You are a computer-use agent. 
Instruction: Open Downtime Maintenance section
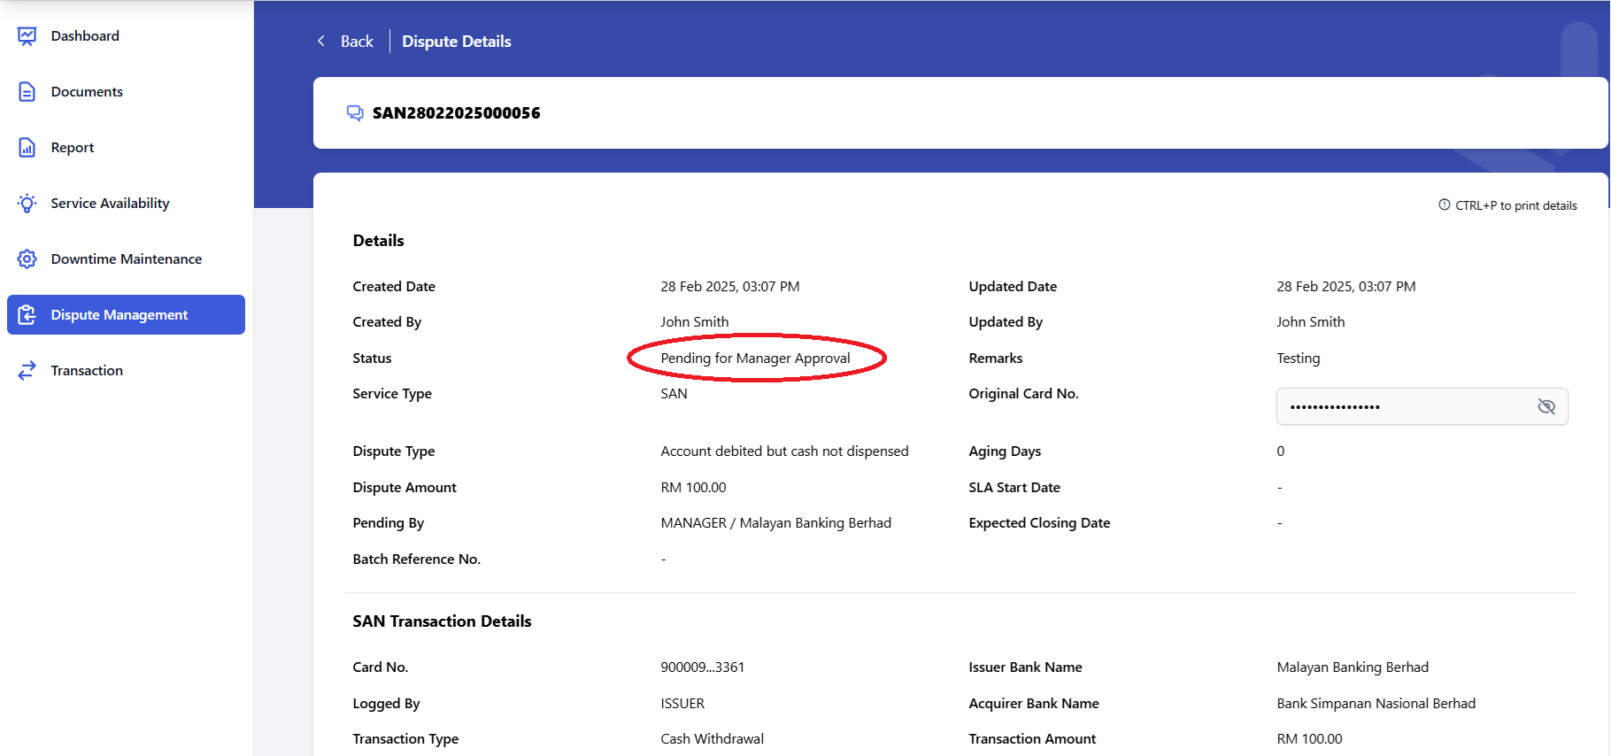[x=127, y=259]
